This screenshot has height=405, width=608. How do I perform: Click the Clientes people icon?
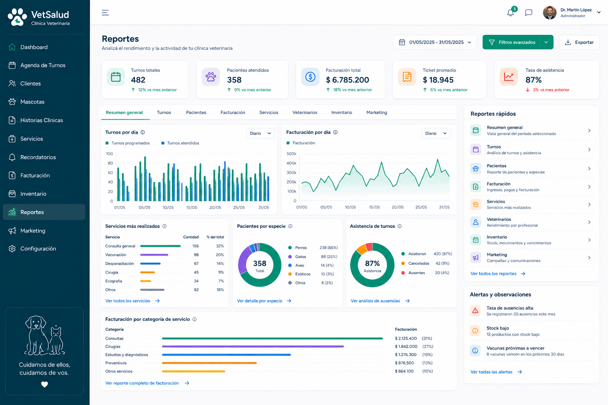click(x=12, y=83)
